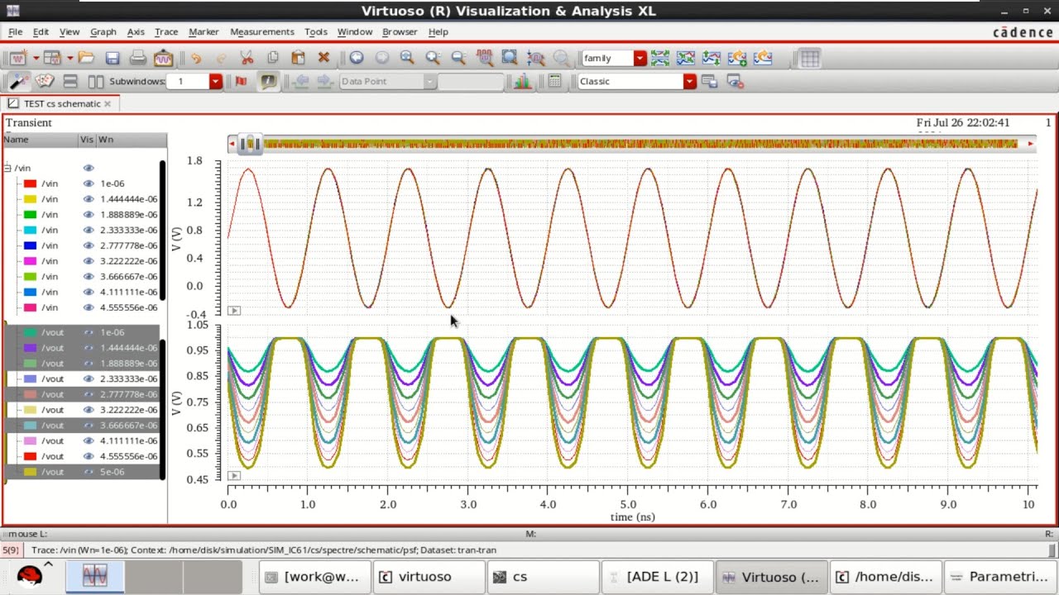Select the magic wand tool icon
This screenshot has height=595, width=1059.
[x=18, y=81]
